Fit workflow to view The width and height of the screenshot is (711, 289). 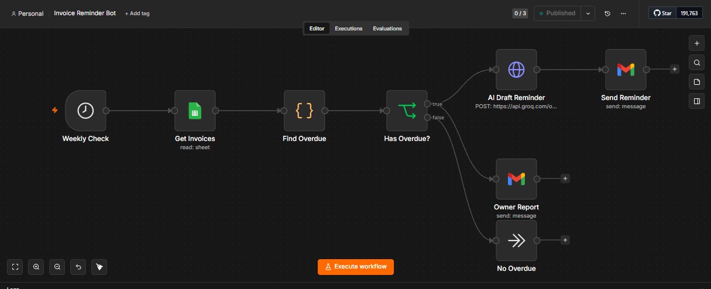pos(15,267)
